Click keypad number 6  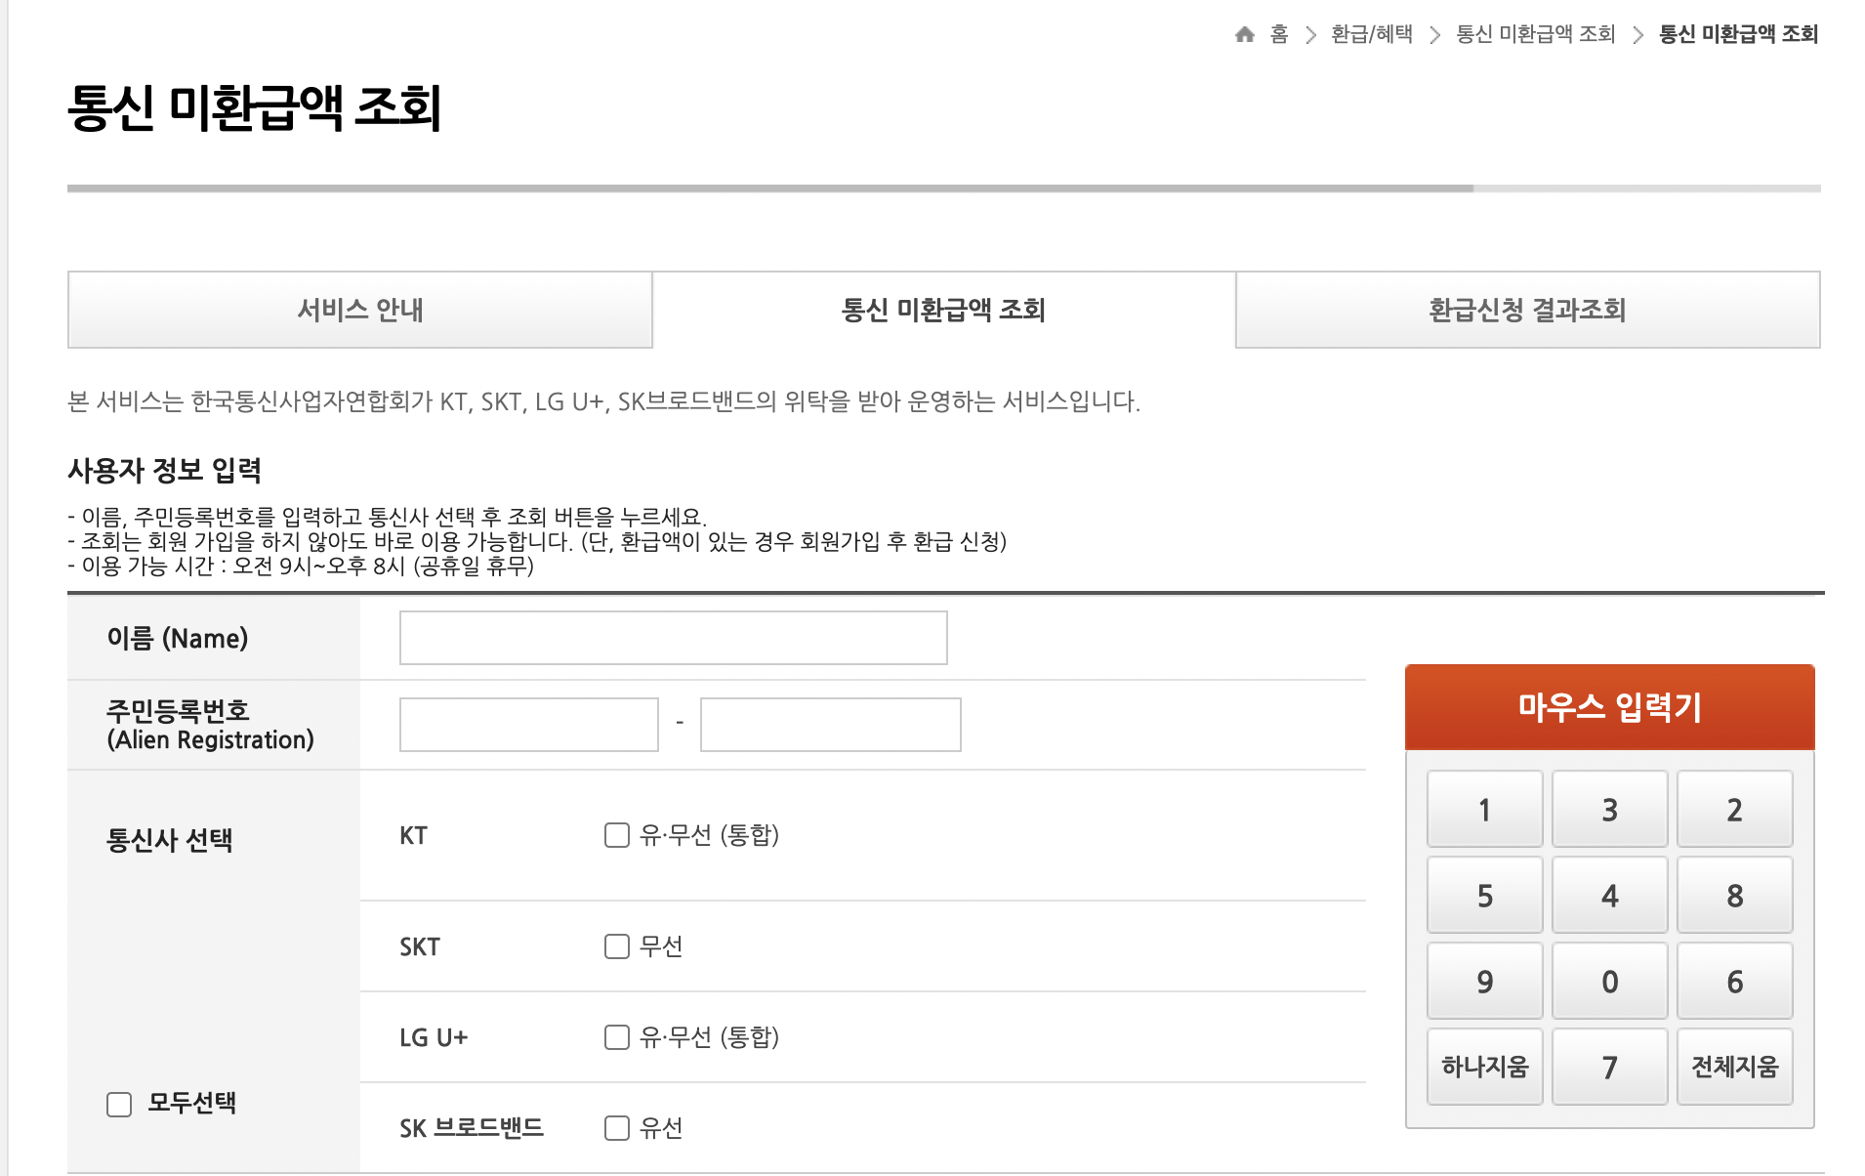point(1734,981)
